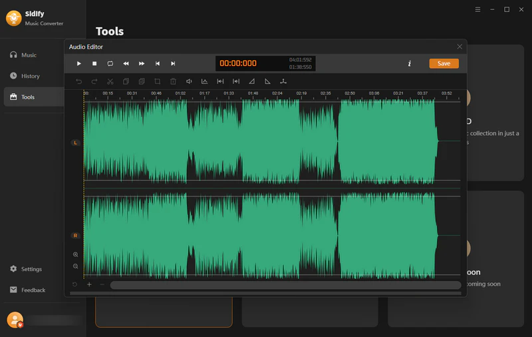The width and height of the screenshot is (532, 337).
Task: Copy the selected audio
Action: [126, 81]
